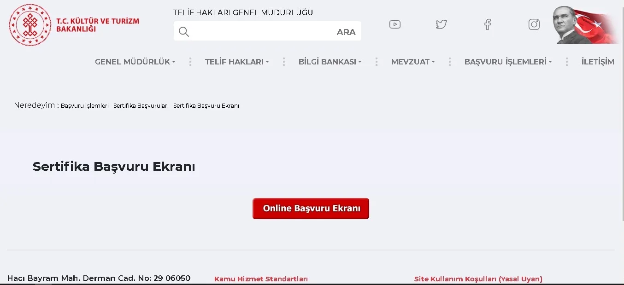Click the magnifier search icon
This screenshot has width=624, height=285.
tap(184, 32)
